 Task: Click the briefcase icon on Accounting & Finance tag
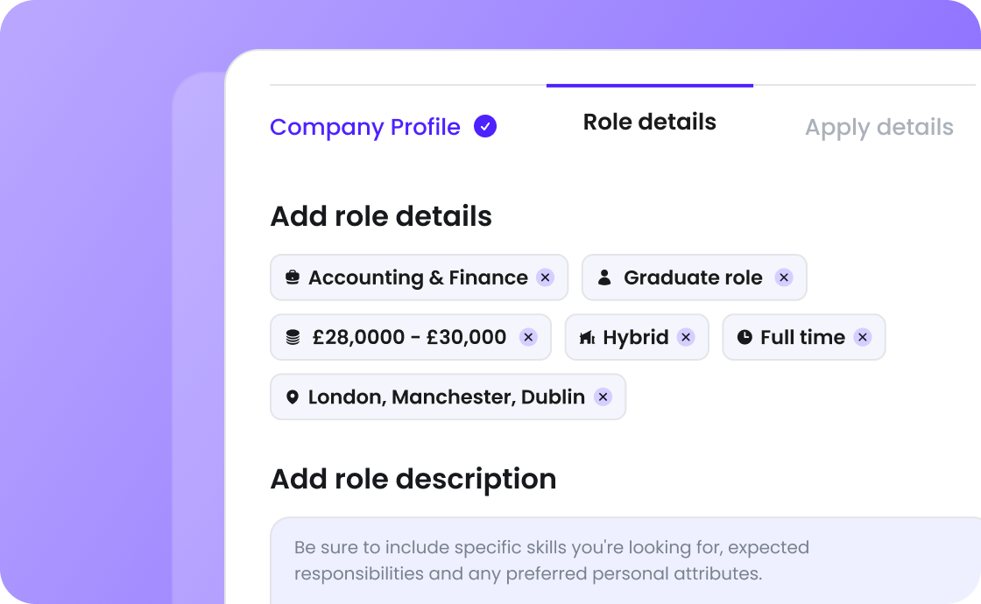292,277
